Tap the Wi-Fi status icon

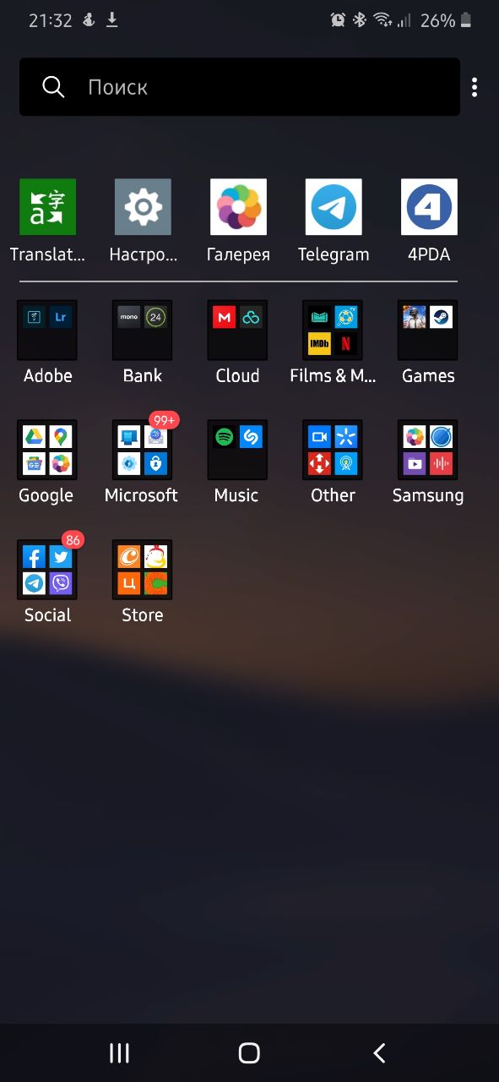coord(382,20)
